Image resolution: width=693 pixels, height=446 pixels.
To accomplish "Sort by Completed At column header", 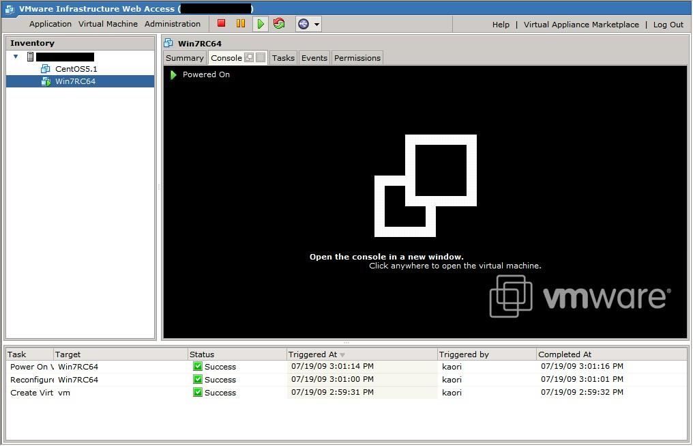I will (x=612, y=354).
